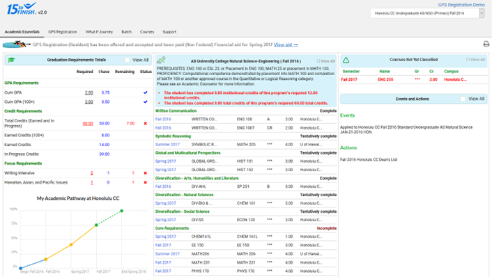Viewport: 492px width, 277px height.
Task: Click Fall 2016 Honolulu CC Dean's List action
Action: [x=369, y=159]
